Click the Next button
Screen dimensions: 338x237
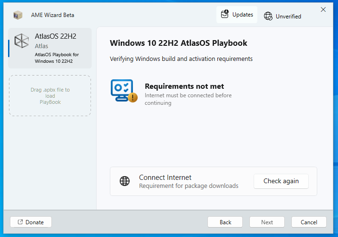tap(267, 222)
